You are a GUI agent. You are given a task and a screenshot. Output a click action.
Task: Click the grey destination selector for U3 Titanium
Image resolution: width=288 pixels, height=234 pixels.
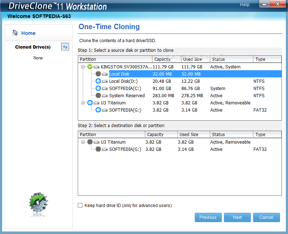point(90,142)
